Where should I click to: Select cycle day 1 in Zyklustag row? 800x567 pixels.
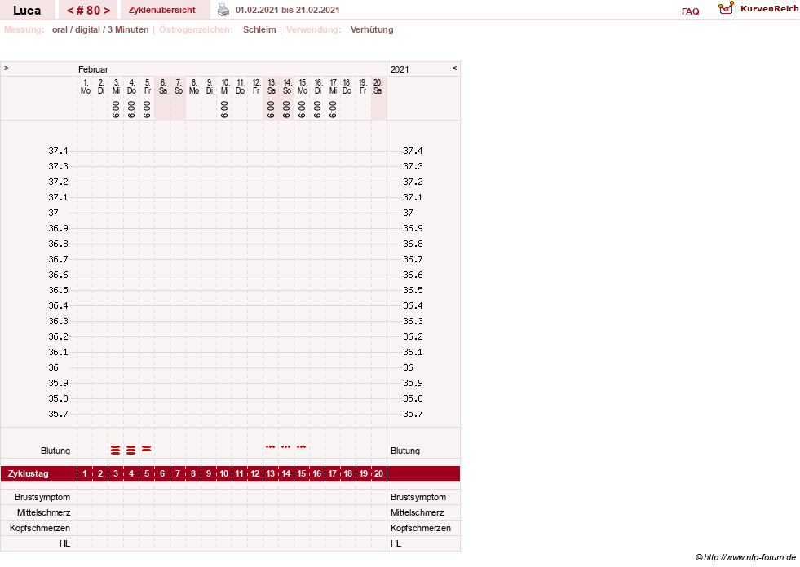pyautogui.click(x=85, y=473)
